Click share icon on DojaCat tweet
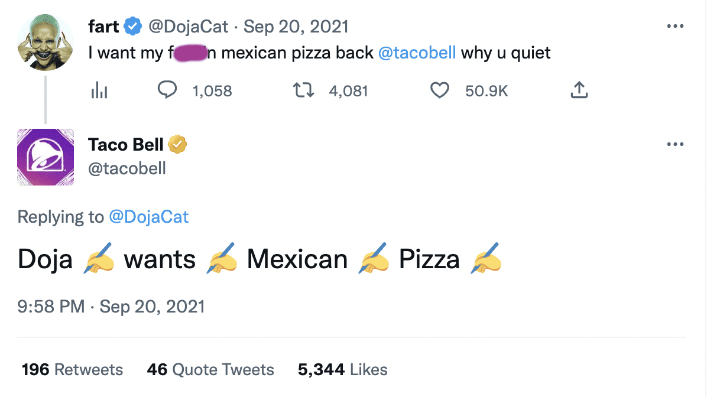The image size is (707, 397). [x=579, y=90]
